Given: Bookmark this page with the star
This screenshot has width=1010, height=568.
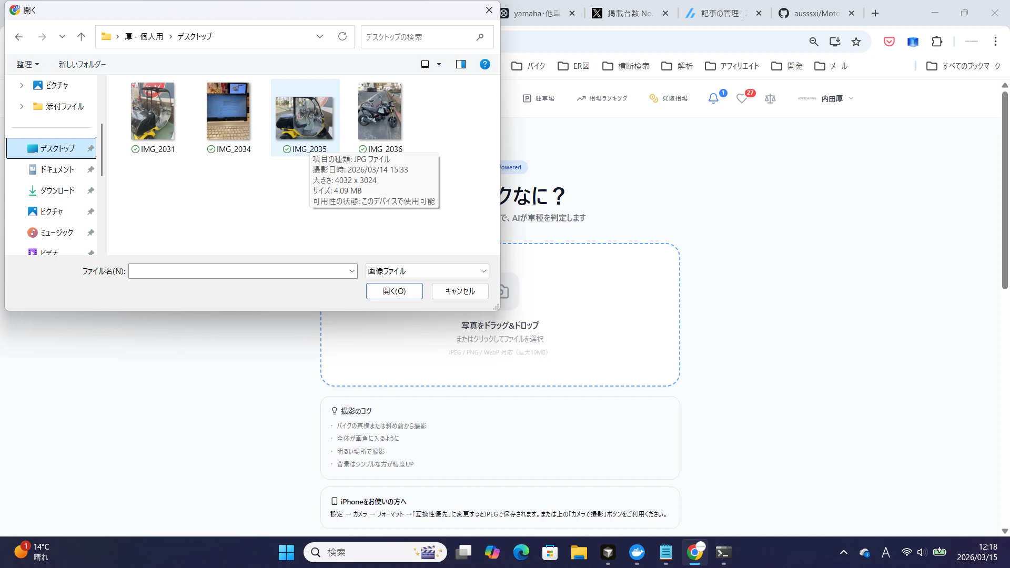Looking at the screenshot, I should [x=856, y=42].
